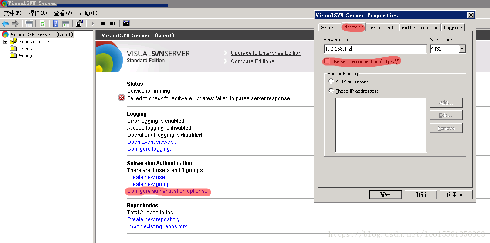This screenshot has height=243, width=490.
Task: Click the text 'Service is running'
Action: 149,91
